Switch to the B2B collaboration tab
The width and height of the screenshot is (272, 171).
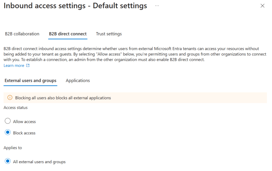(22, 34)
